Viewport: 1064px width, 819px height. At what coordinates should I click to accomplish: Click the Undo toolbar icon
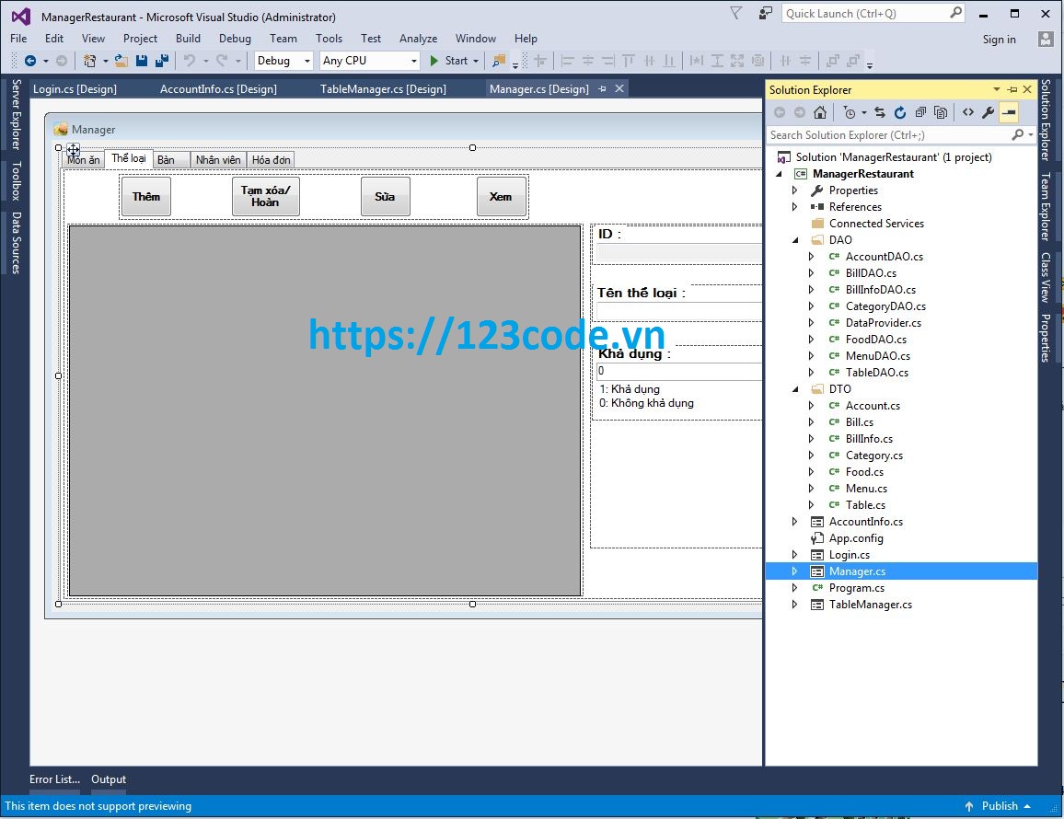click(189, 61)
